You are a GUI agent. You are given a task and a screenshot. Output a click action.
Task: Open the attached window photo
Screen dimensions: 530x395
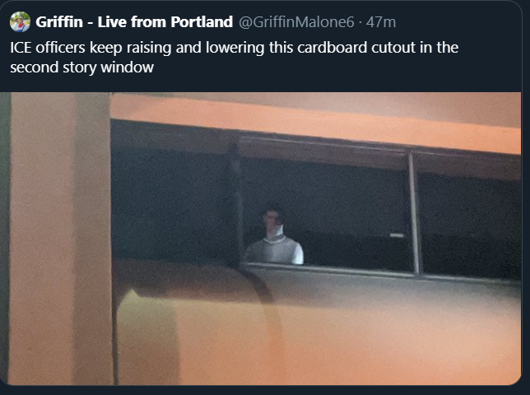(x=260, y=239)
